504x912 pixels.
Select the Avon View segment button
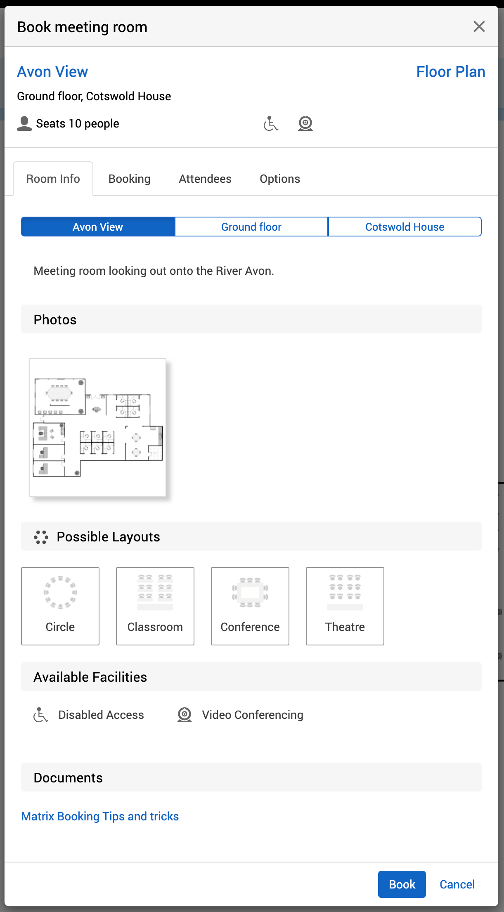pyautogui.click(x=98, y=227)
